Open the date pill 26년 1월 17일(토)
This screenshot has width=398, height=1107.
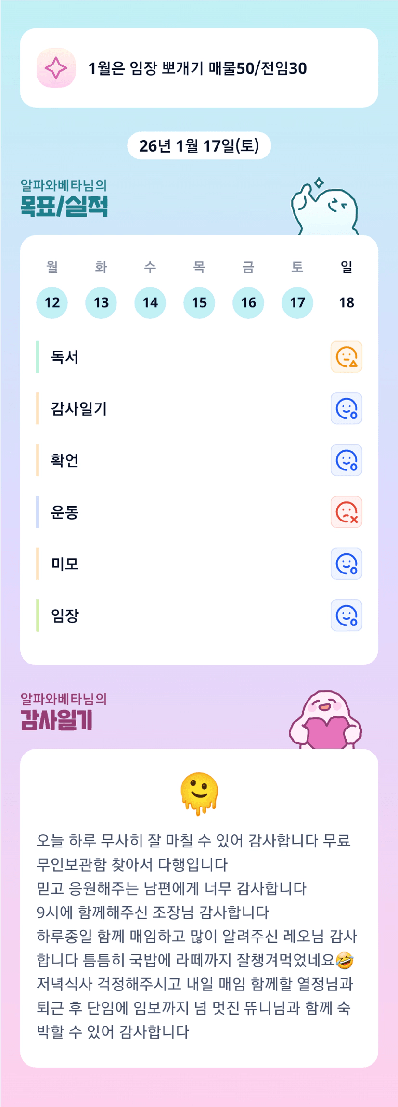point(199,145)
